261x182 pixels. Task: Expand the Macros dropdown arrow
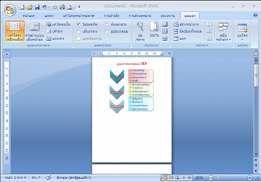(242, 40)
